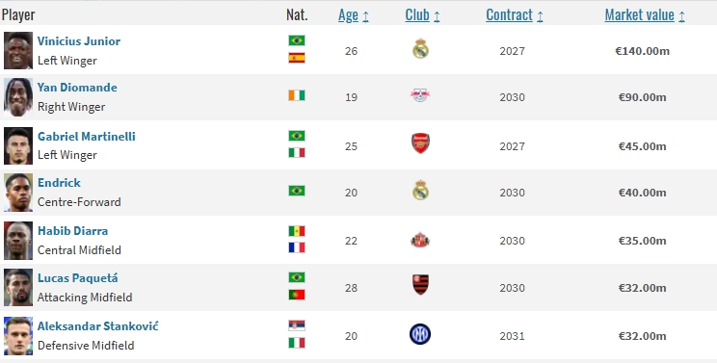Viewport: 717px width, 363px height.
Task: Open Vinicius Junior's player profile
Action: 79,41
